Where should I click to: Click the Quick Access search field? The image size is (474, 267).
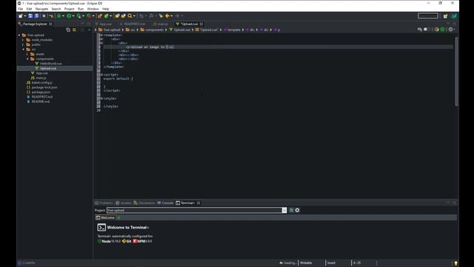(428, 16)
